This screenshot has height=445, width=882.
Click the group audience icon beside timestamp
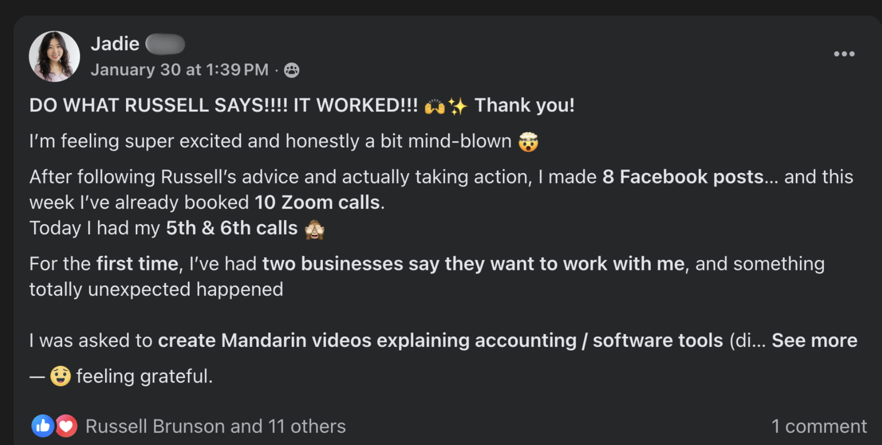pos(292,70)
